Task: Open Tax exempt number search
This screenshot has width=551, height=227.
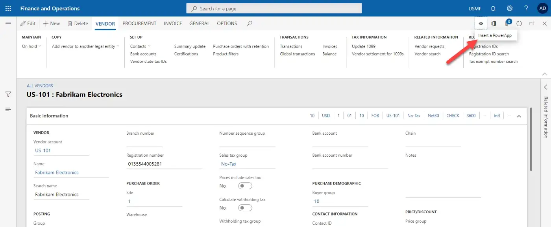Action: tap(493, 61)
